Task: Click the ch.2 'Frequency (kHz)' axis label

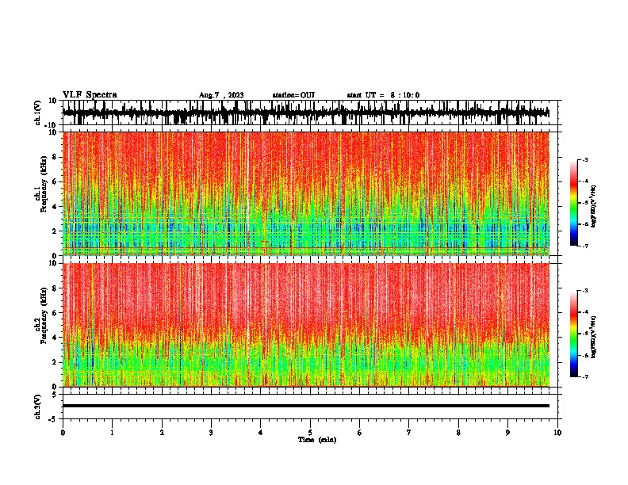Action: (44, 315)
